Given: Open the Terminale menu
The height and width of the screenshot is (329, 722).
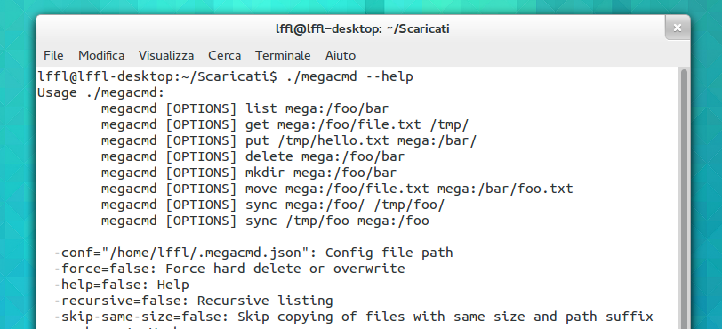Looking at the screenshot, I should click(283, 55).
